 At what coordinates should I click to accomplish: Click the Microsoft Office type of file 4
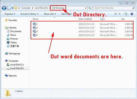[x=109, y=35]
